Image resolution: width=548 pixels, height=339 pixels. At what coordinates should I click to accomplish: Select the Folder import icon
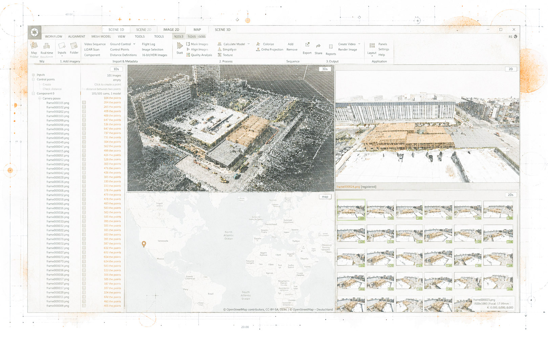click(74, 46)
